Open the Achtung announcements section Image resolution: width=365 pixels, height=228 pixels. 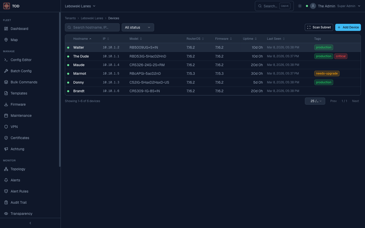pos(17,149)
